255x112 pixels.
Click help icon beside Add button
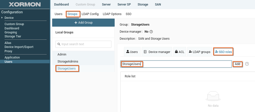click(x=247, y=64)
